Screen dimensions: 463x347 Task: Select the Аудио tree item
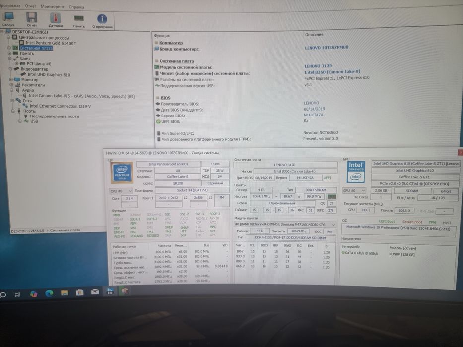[28, 90]
